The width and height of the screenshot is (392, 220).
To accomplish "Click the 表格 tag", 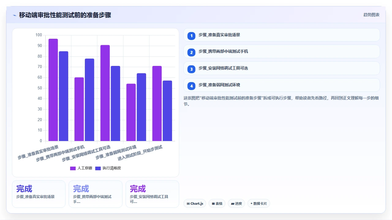I will pos(217,204).
